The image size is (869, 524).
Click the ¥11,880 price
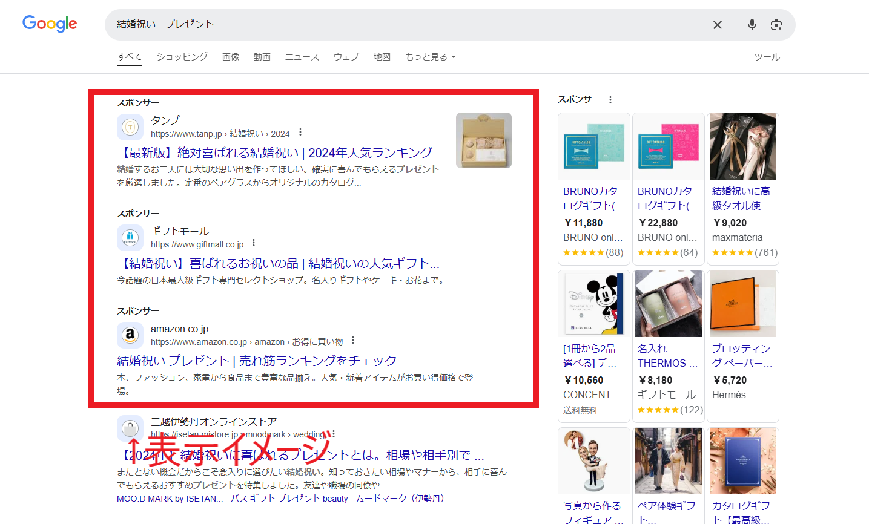[584, 223]
